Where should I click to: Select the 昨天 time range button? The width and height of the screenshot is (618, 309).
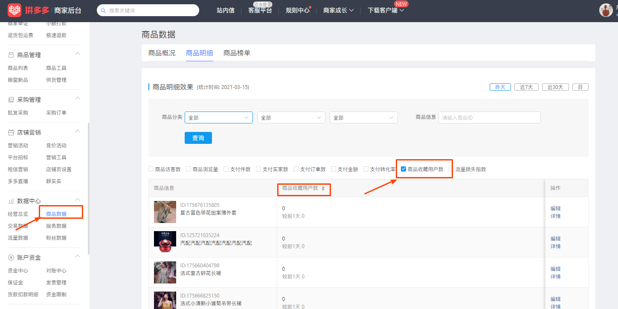pos(500,87)
